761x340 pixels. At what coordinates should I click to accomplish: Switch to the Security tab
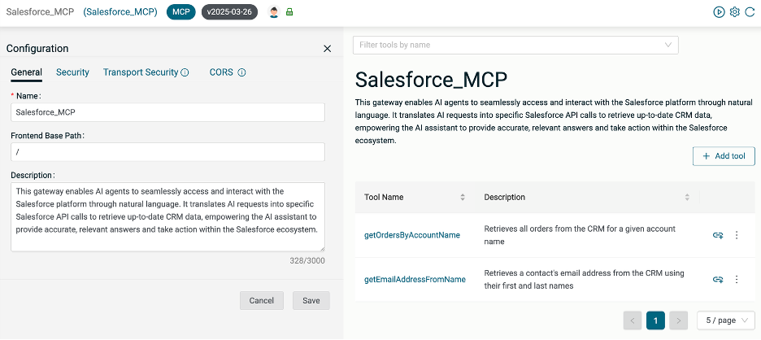coord(72,72)
